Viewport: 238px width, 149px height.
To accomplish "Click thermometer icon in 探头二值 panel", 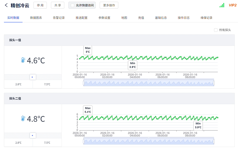I will point(23,119).
